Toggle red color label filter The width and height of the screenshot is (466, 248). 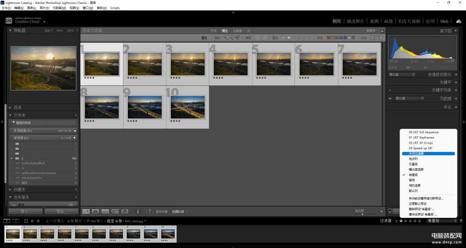(x=328, y=38)
